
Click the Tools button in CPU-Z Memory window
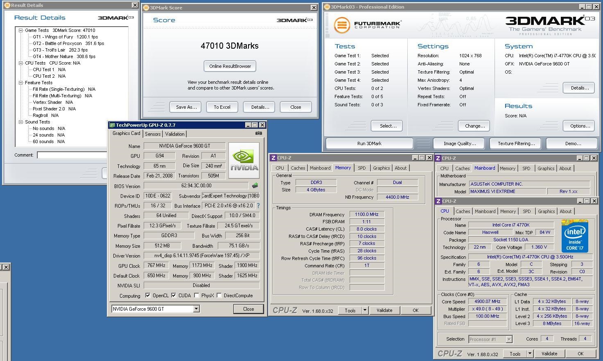click(350, 310)
